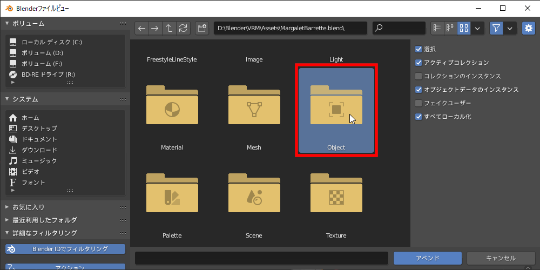Click the Blender logo in title bar
Image resolution: width=540 pixels, height=270 pixels.
(x=9, y=8)
